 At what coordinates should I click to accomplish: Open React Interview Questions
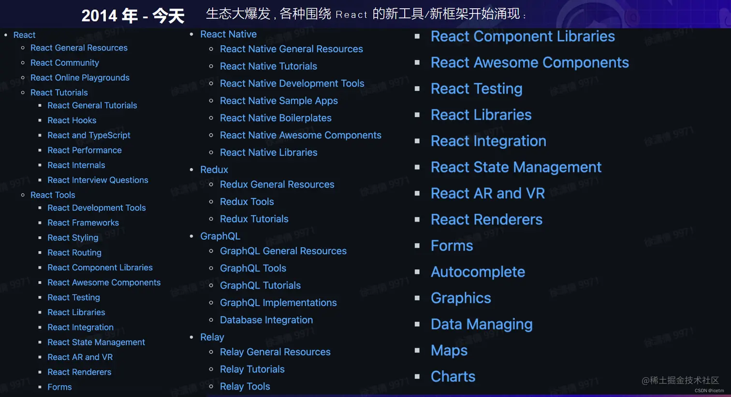(98, 180)
